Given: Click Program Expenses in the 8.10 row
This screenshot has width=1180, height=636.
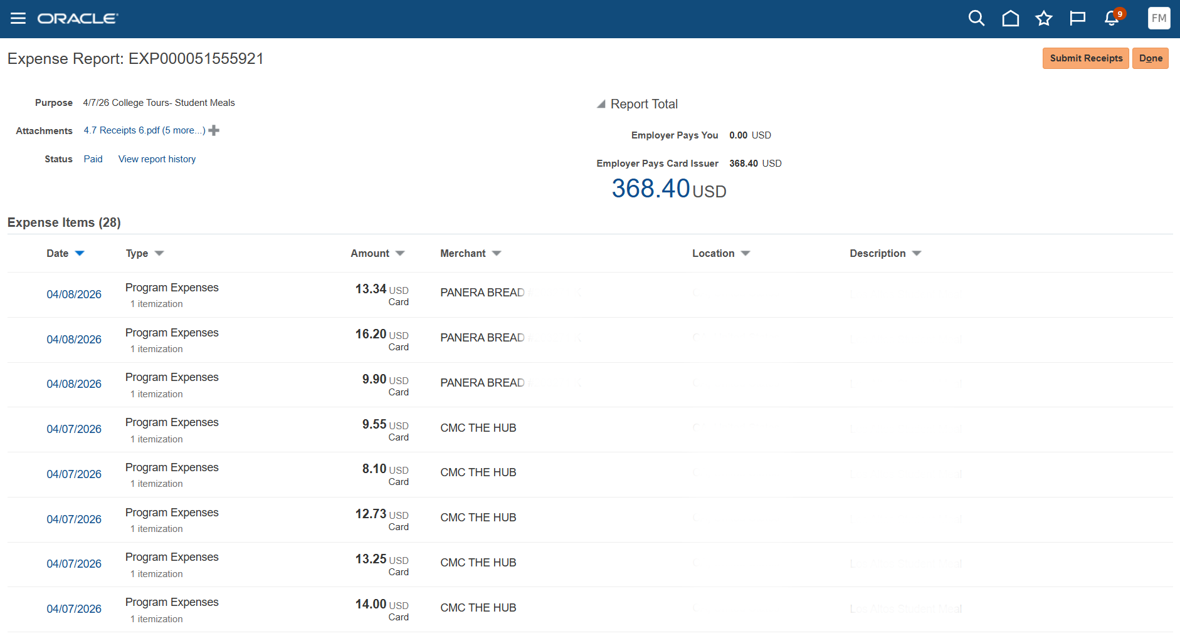Looking at the screenshot, I should [172, 467].
